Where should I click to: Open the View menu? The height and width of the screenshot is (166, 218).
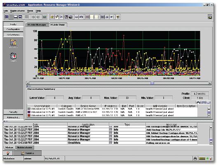[x=30, y=11]
